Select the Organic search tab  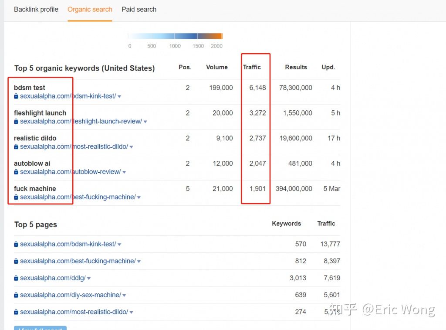[90, 10]
